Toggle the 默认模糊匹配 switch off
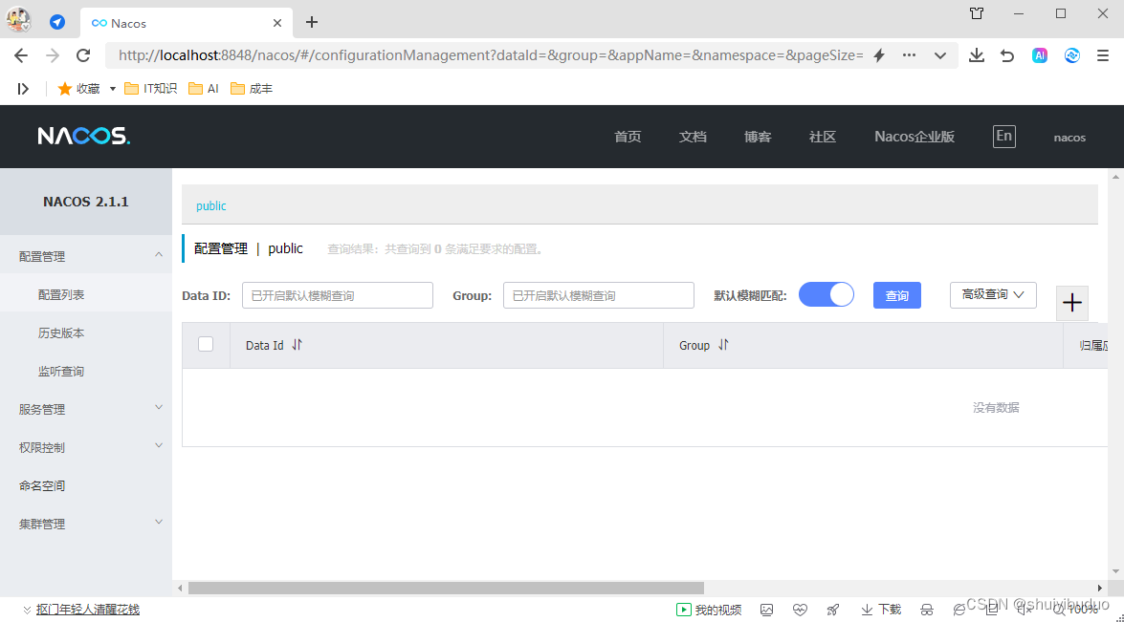 (826, 295)
